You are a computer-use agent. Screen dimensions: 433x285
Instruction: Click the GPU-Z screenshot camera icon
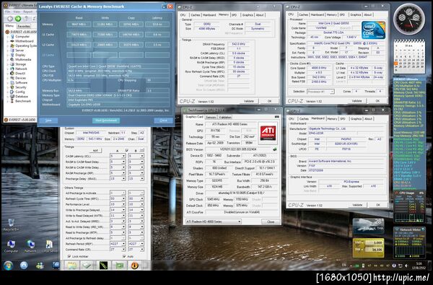click(x=276, y=117)
